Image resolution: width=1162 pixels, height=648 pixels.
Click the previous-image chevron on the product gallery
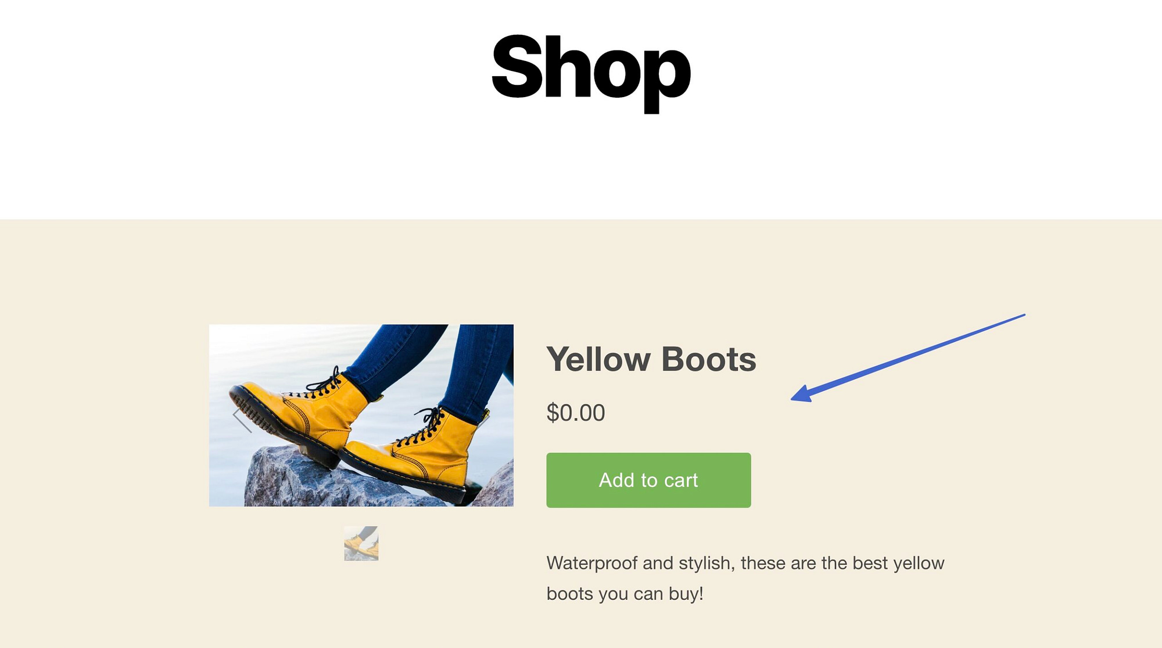pyautogui.click(x=241, y=420)
